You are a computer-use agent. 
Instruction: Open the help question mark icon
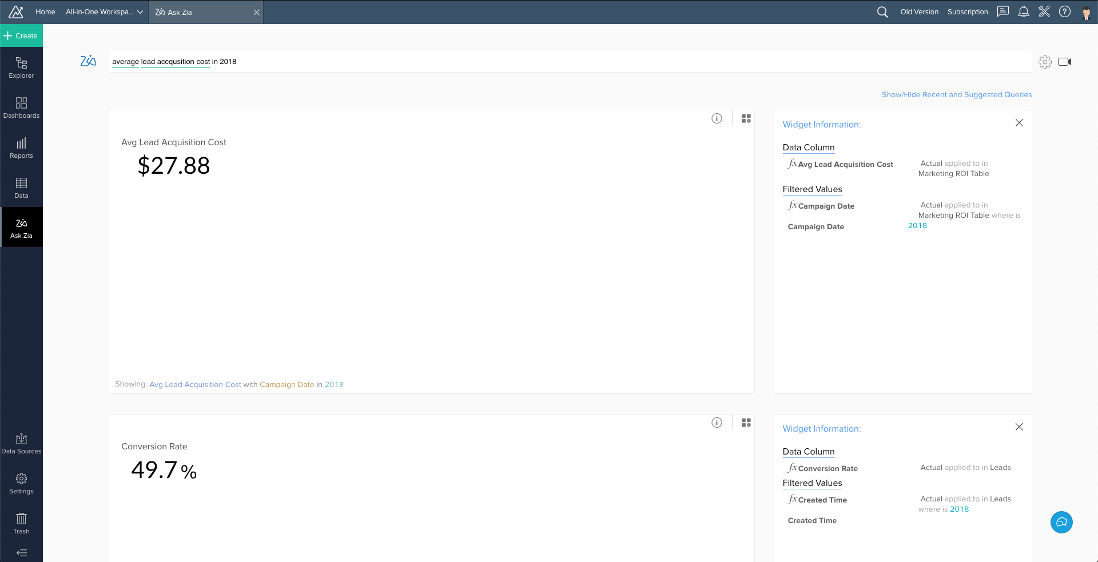[1064, 12]
